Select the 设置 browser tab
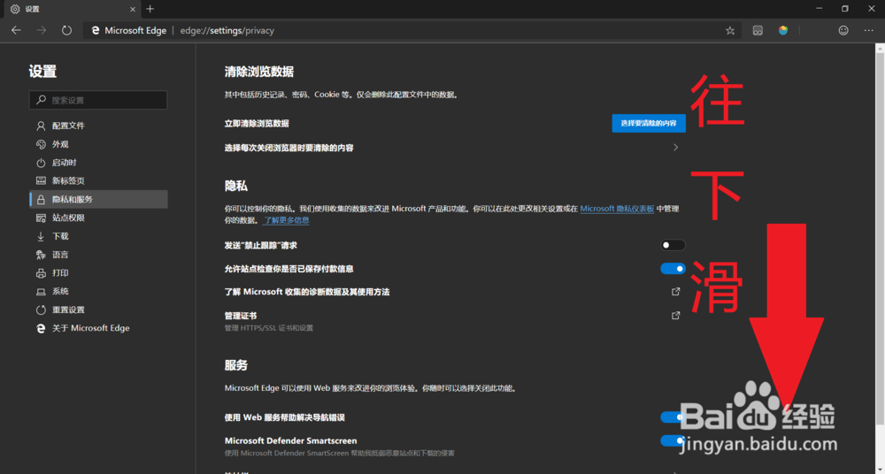The image size is (885, 474). tap(71, 9)
